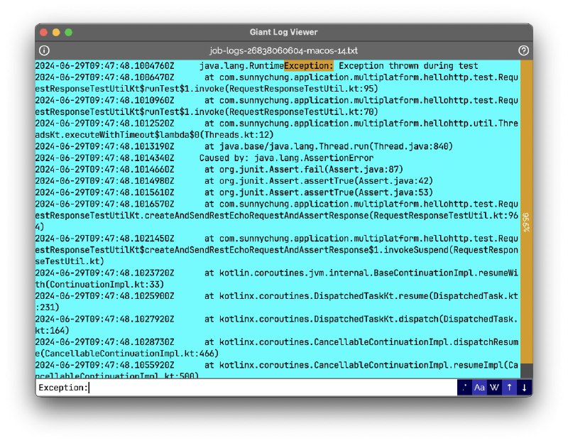
Task: Toggle regex search mode button
Action: (465, 388)
